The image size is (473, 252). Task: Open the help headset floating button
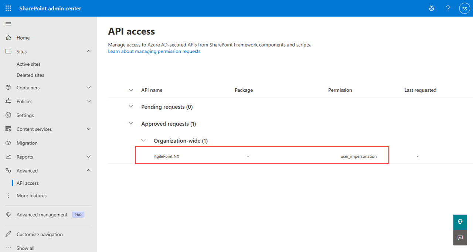pos(460,222)
